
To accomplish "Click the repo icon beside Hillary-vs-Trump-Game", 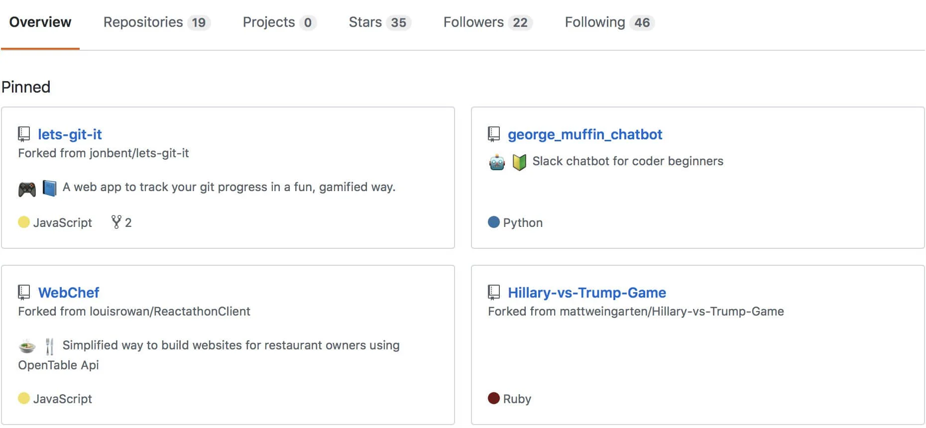I will 494,293.
